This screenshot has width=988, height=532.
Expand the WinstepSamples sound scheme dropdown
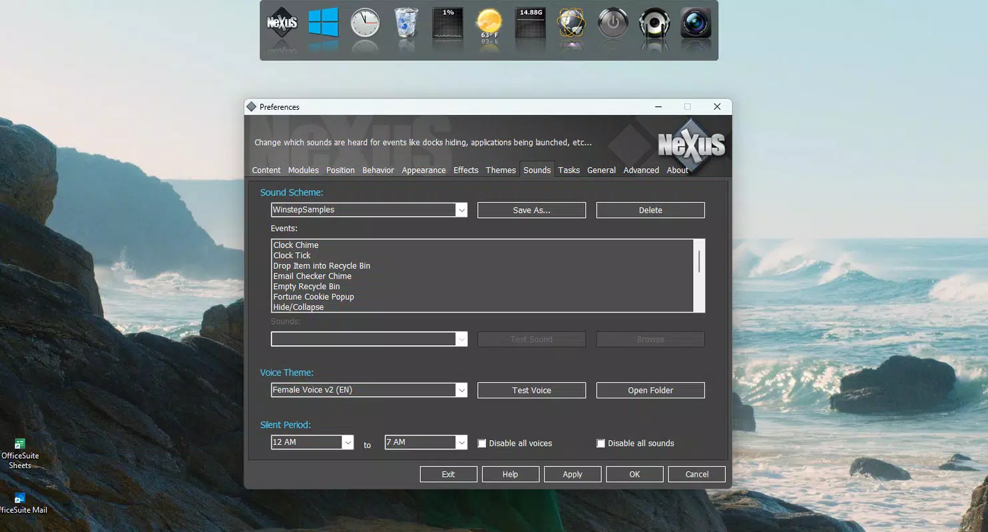click(461, 210)
